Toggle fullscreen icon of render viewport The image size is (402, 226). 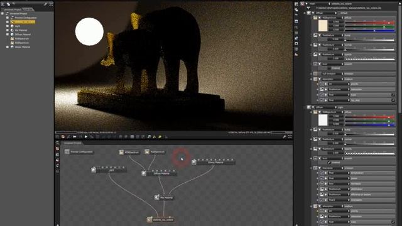[x=290, y=137]
